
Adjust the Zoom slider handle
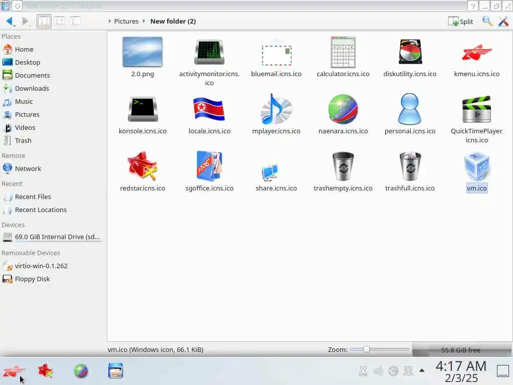pos(366,349)
